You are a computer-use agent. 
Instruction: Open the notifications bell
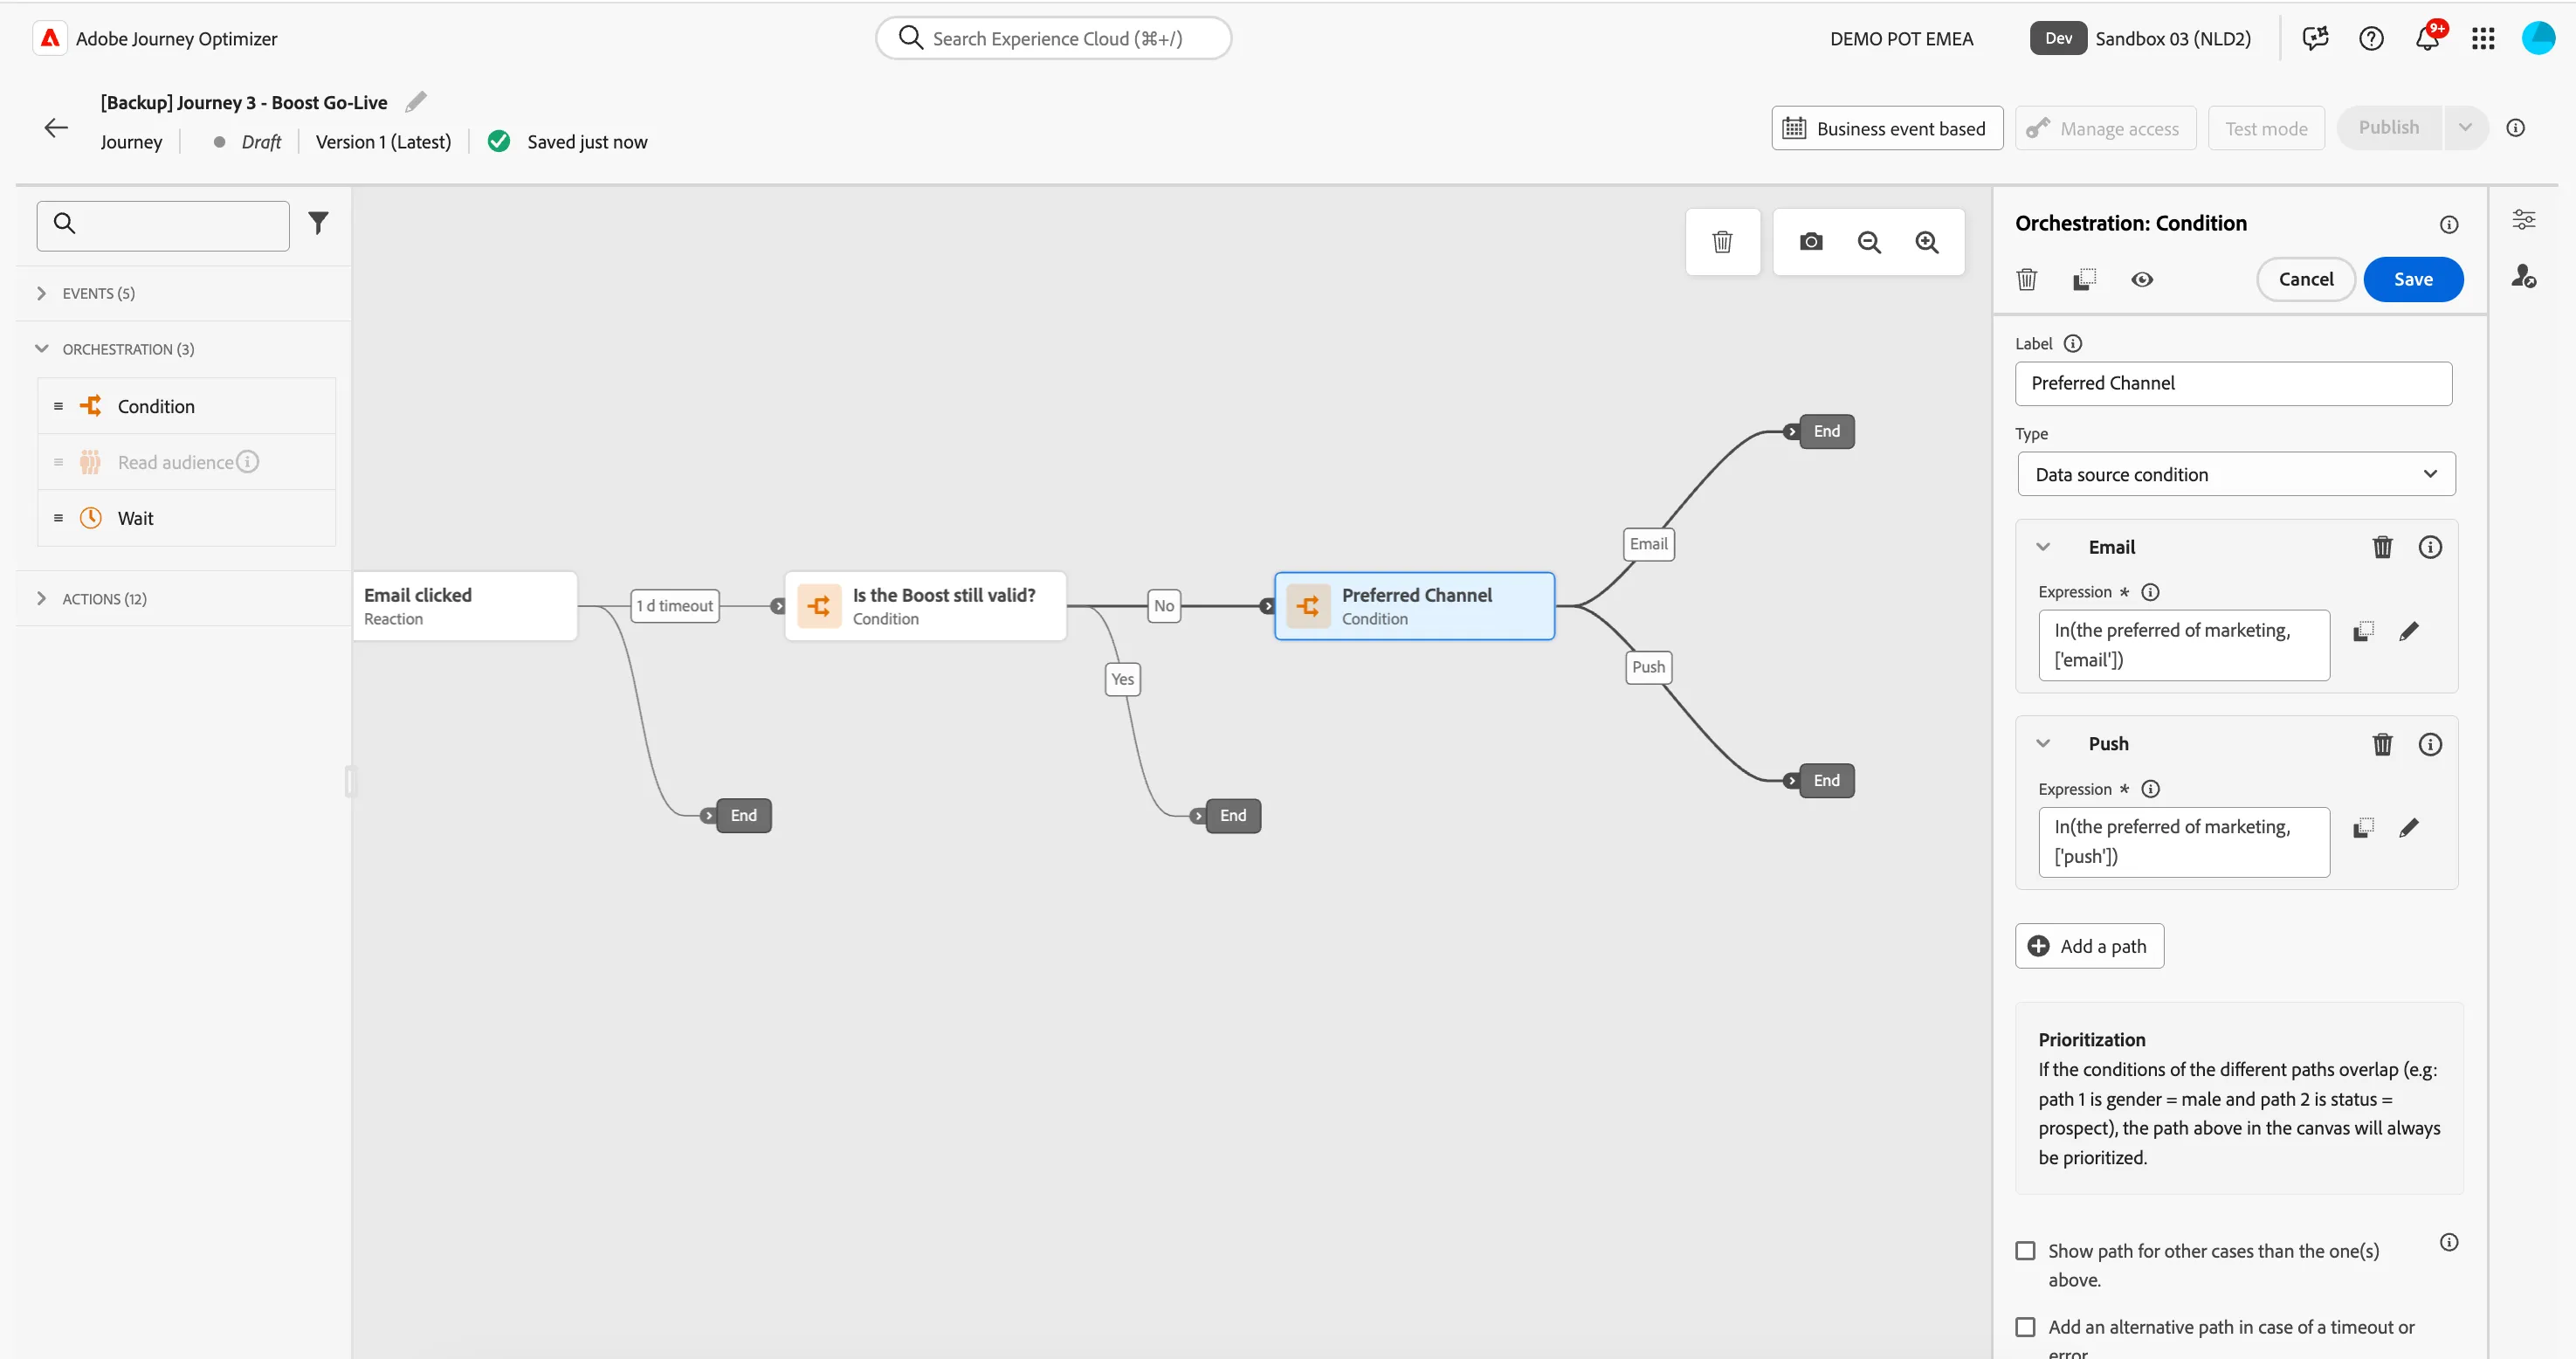coord(2427,38)
